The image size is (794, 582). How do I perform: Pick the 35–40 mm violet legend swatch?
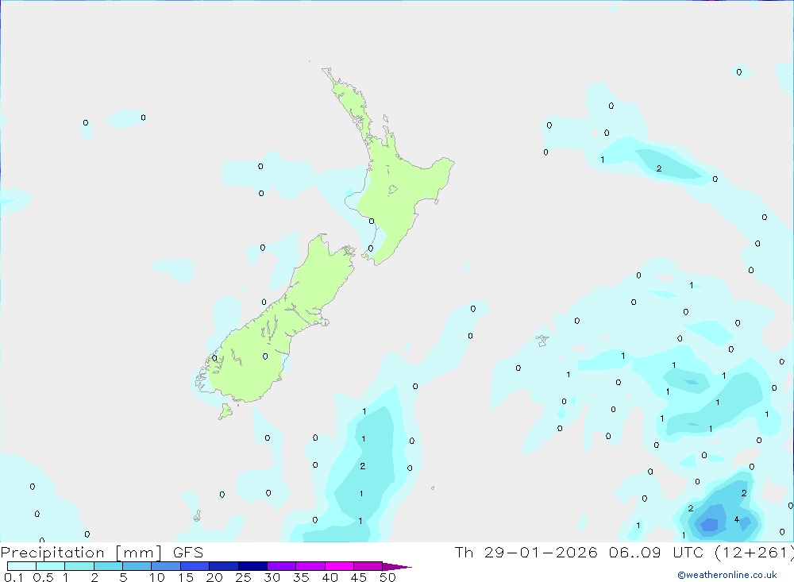[310, 566]
